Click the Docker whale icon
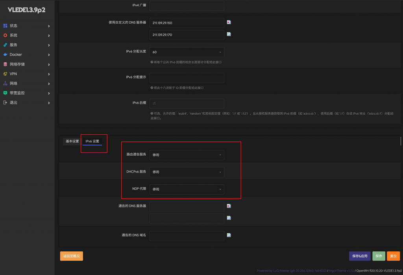 (5, 54)
